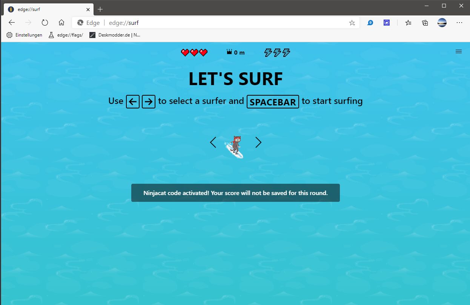Screen dimensions: 470x305
Task: Click the SPACEBAR key hint
Action: point(273,102)
